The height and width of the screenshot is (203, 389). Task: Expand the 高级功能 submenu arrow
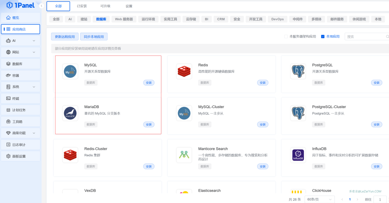34,133
